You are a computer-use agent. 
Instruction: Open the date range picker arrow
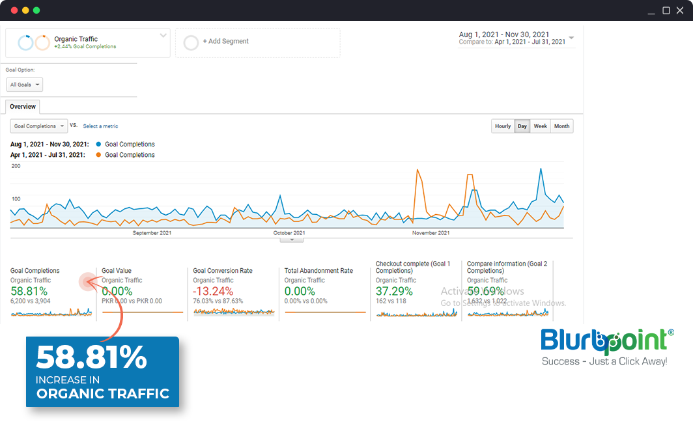click(571, 38)
